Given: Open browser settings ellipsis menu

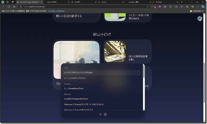Looking at the screenshot, I should (198, 7).
